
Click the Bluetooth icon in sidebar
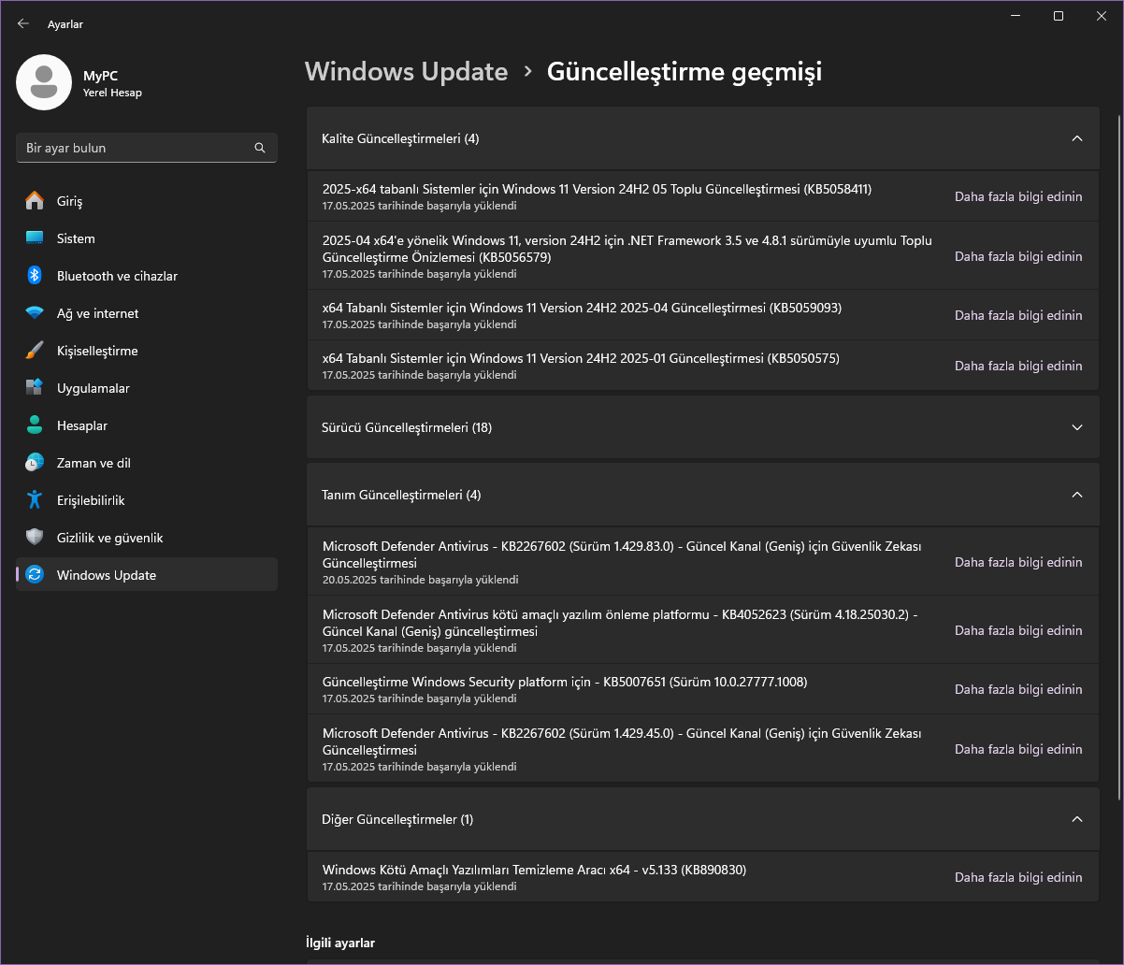[x=35, y=276]
